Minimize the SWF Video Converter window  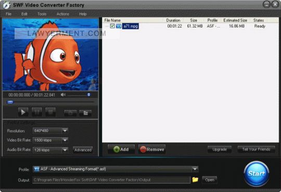pos(266,5)
